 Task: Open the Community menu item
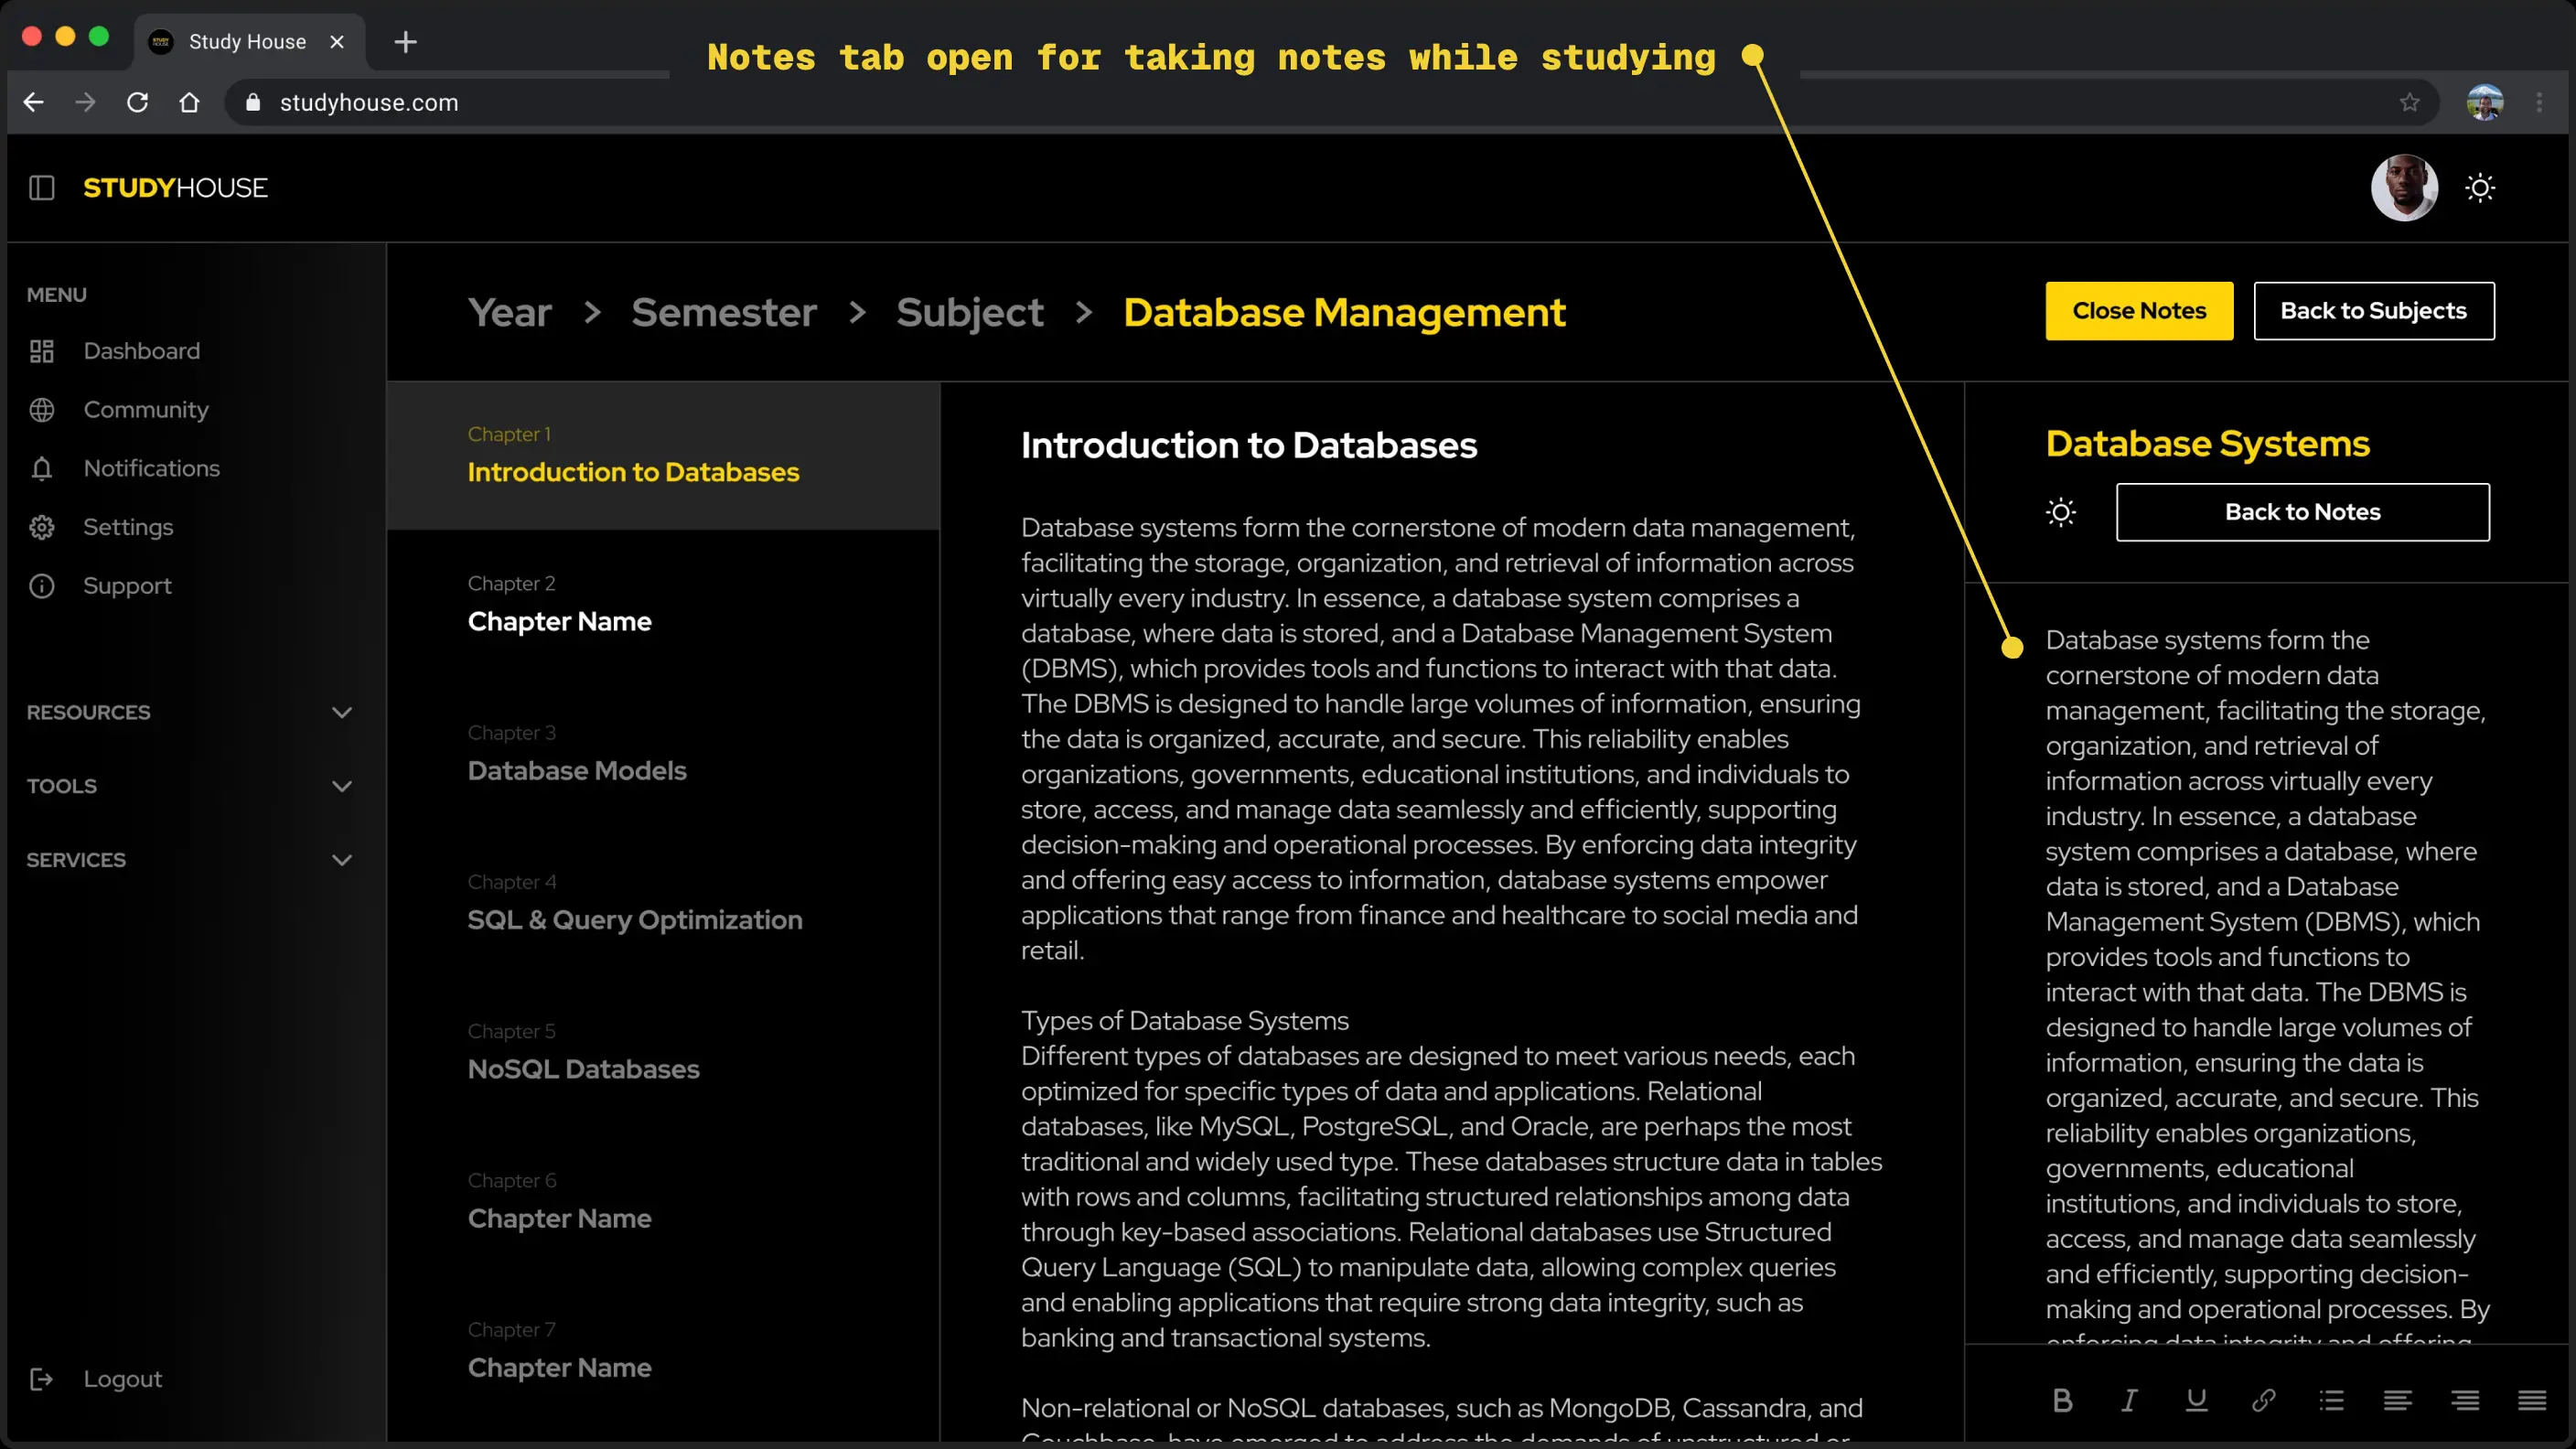tap(146, 410)
